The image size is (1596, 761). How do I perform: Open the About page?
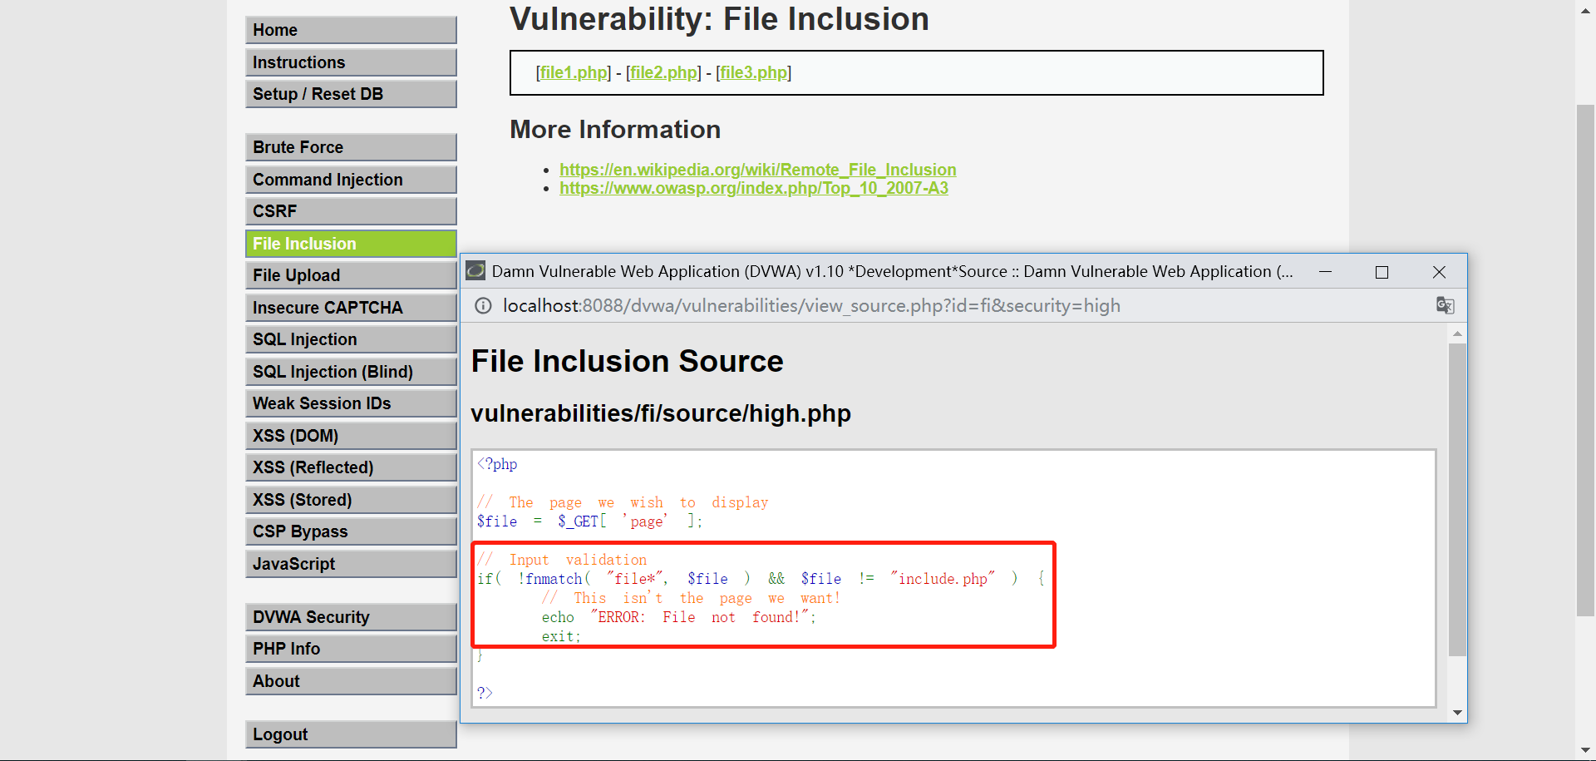pos(351,681)
